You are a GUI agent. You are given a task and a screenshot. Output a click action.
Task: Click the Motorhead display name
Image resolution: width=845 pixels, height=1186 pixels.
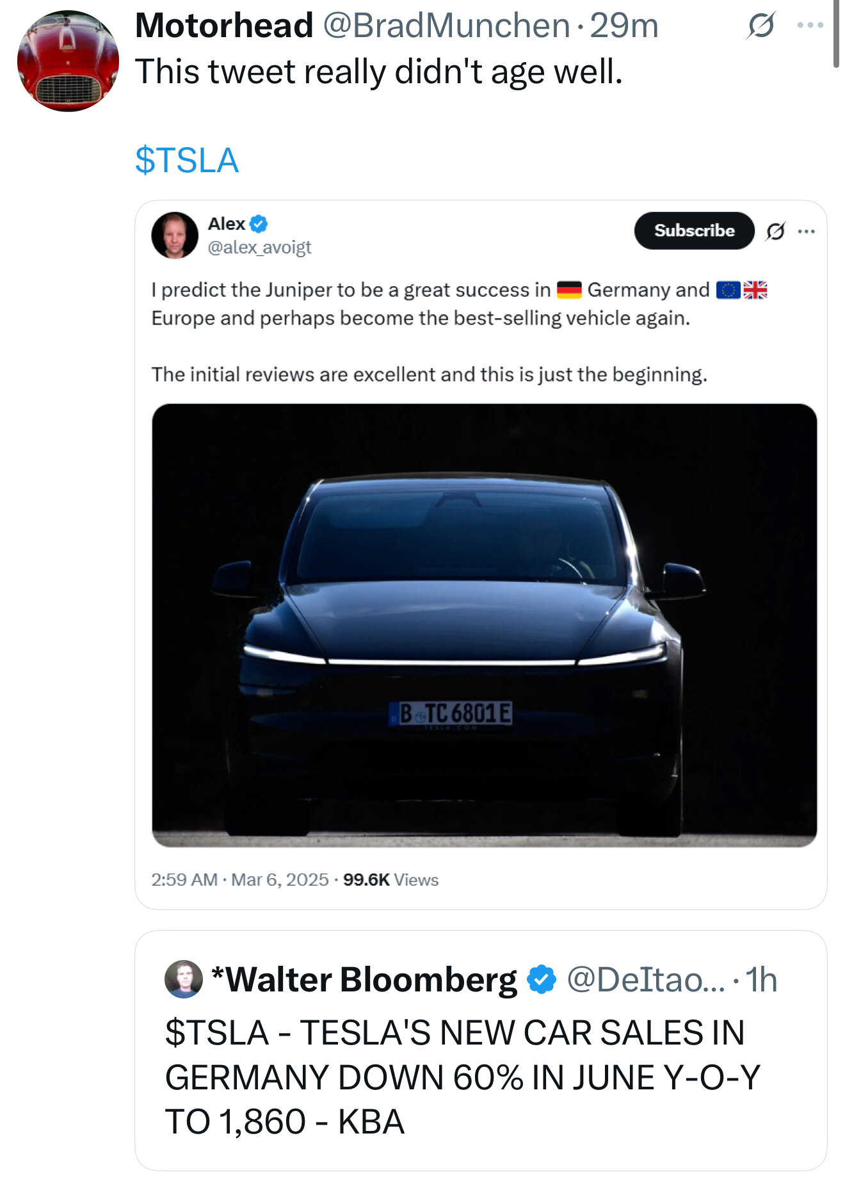[224, 26]
